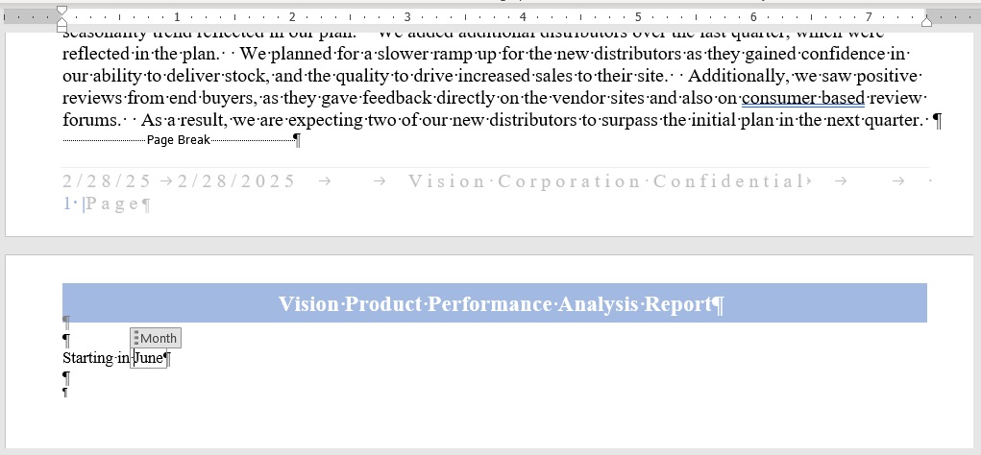The height and width of the screenshot is (455, 981).
Task: Click the ruler at the 6 inch mark
Action: 753,17
